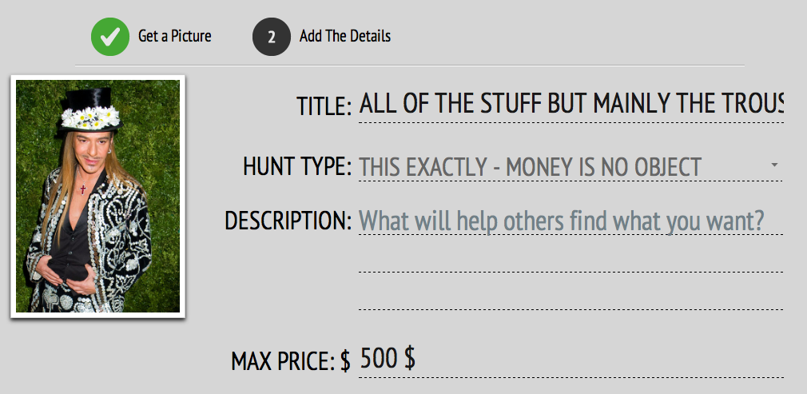The height and width of the screenshot is (394, 807).
Task: Click the TITLE field label
Action: click(x=324, y=105)
